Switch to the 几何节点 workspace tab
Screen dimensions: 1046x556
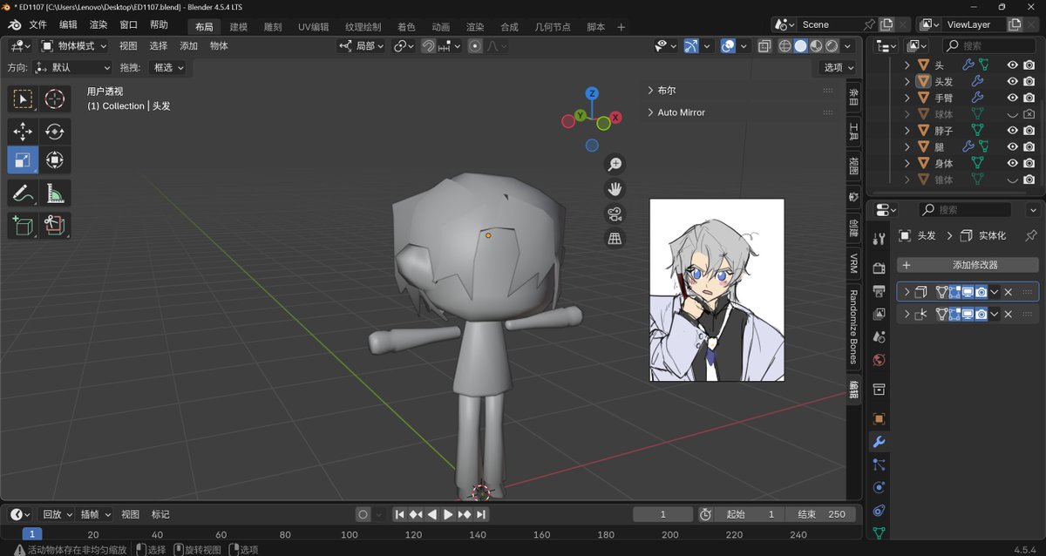553,27
